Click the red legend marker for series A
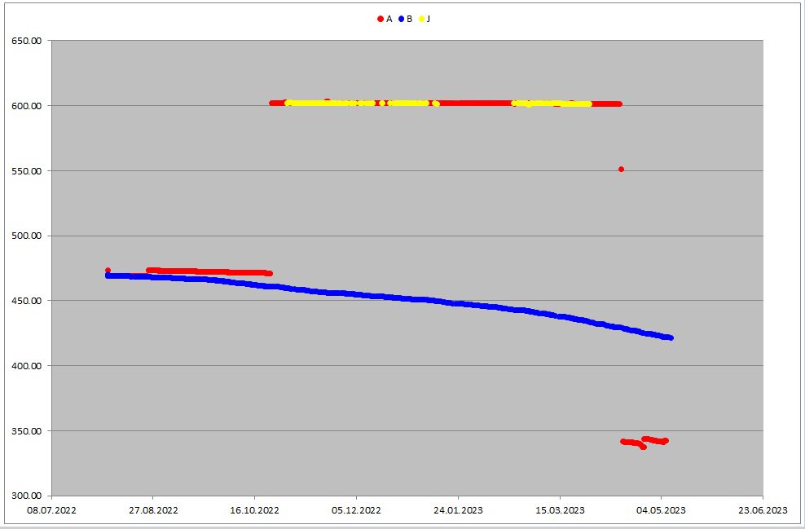This screenshot has height=529, width=805. (381, 19)
